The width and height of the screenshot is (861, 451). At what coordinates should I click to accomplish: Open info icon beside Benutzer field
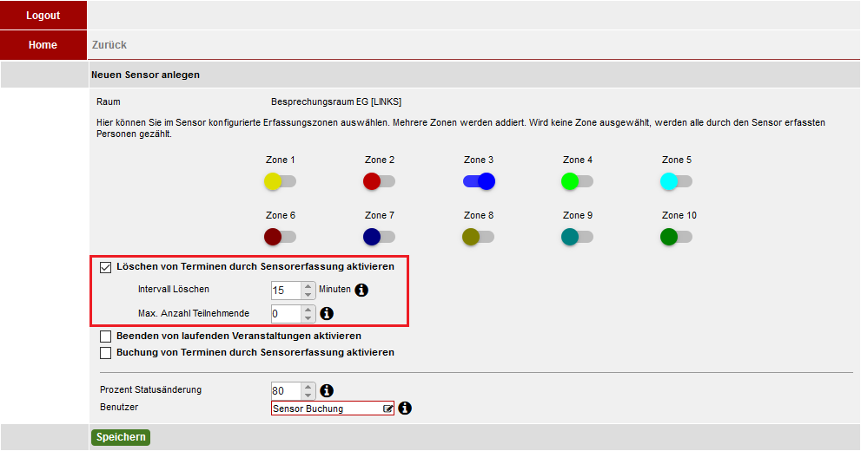(405, 409)
